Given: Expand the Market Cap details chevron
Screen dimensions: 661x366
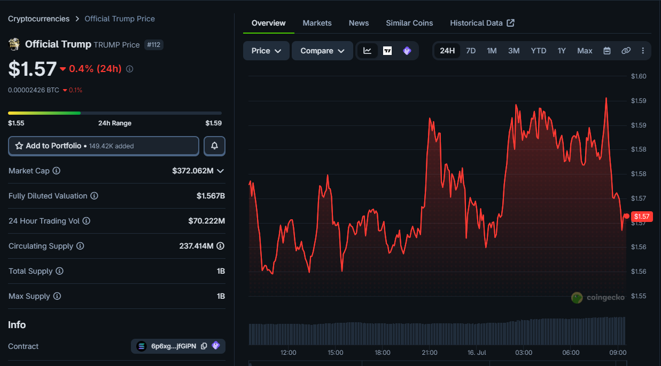Looking at the screenshot, I should tap(220, 171).
